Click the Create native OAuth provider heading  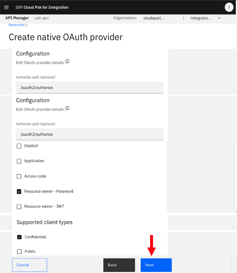(x=66, y=37)
